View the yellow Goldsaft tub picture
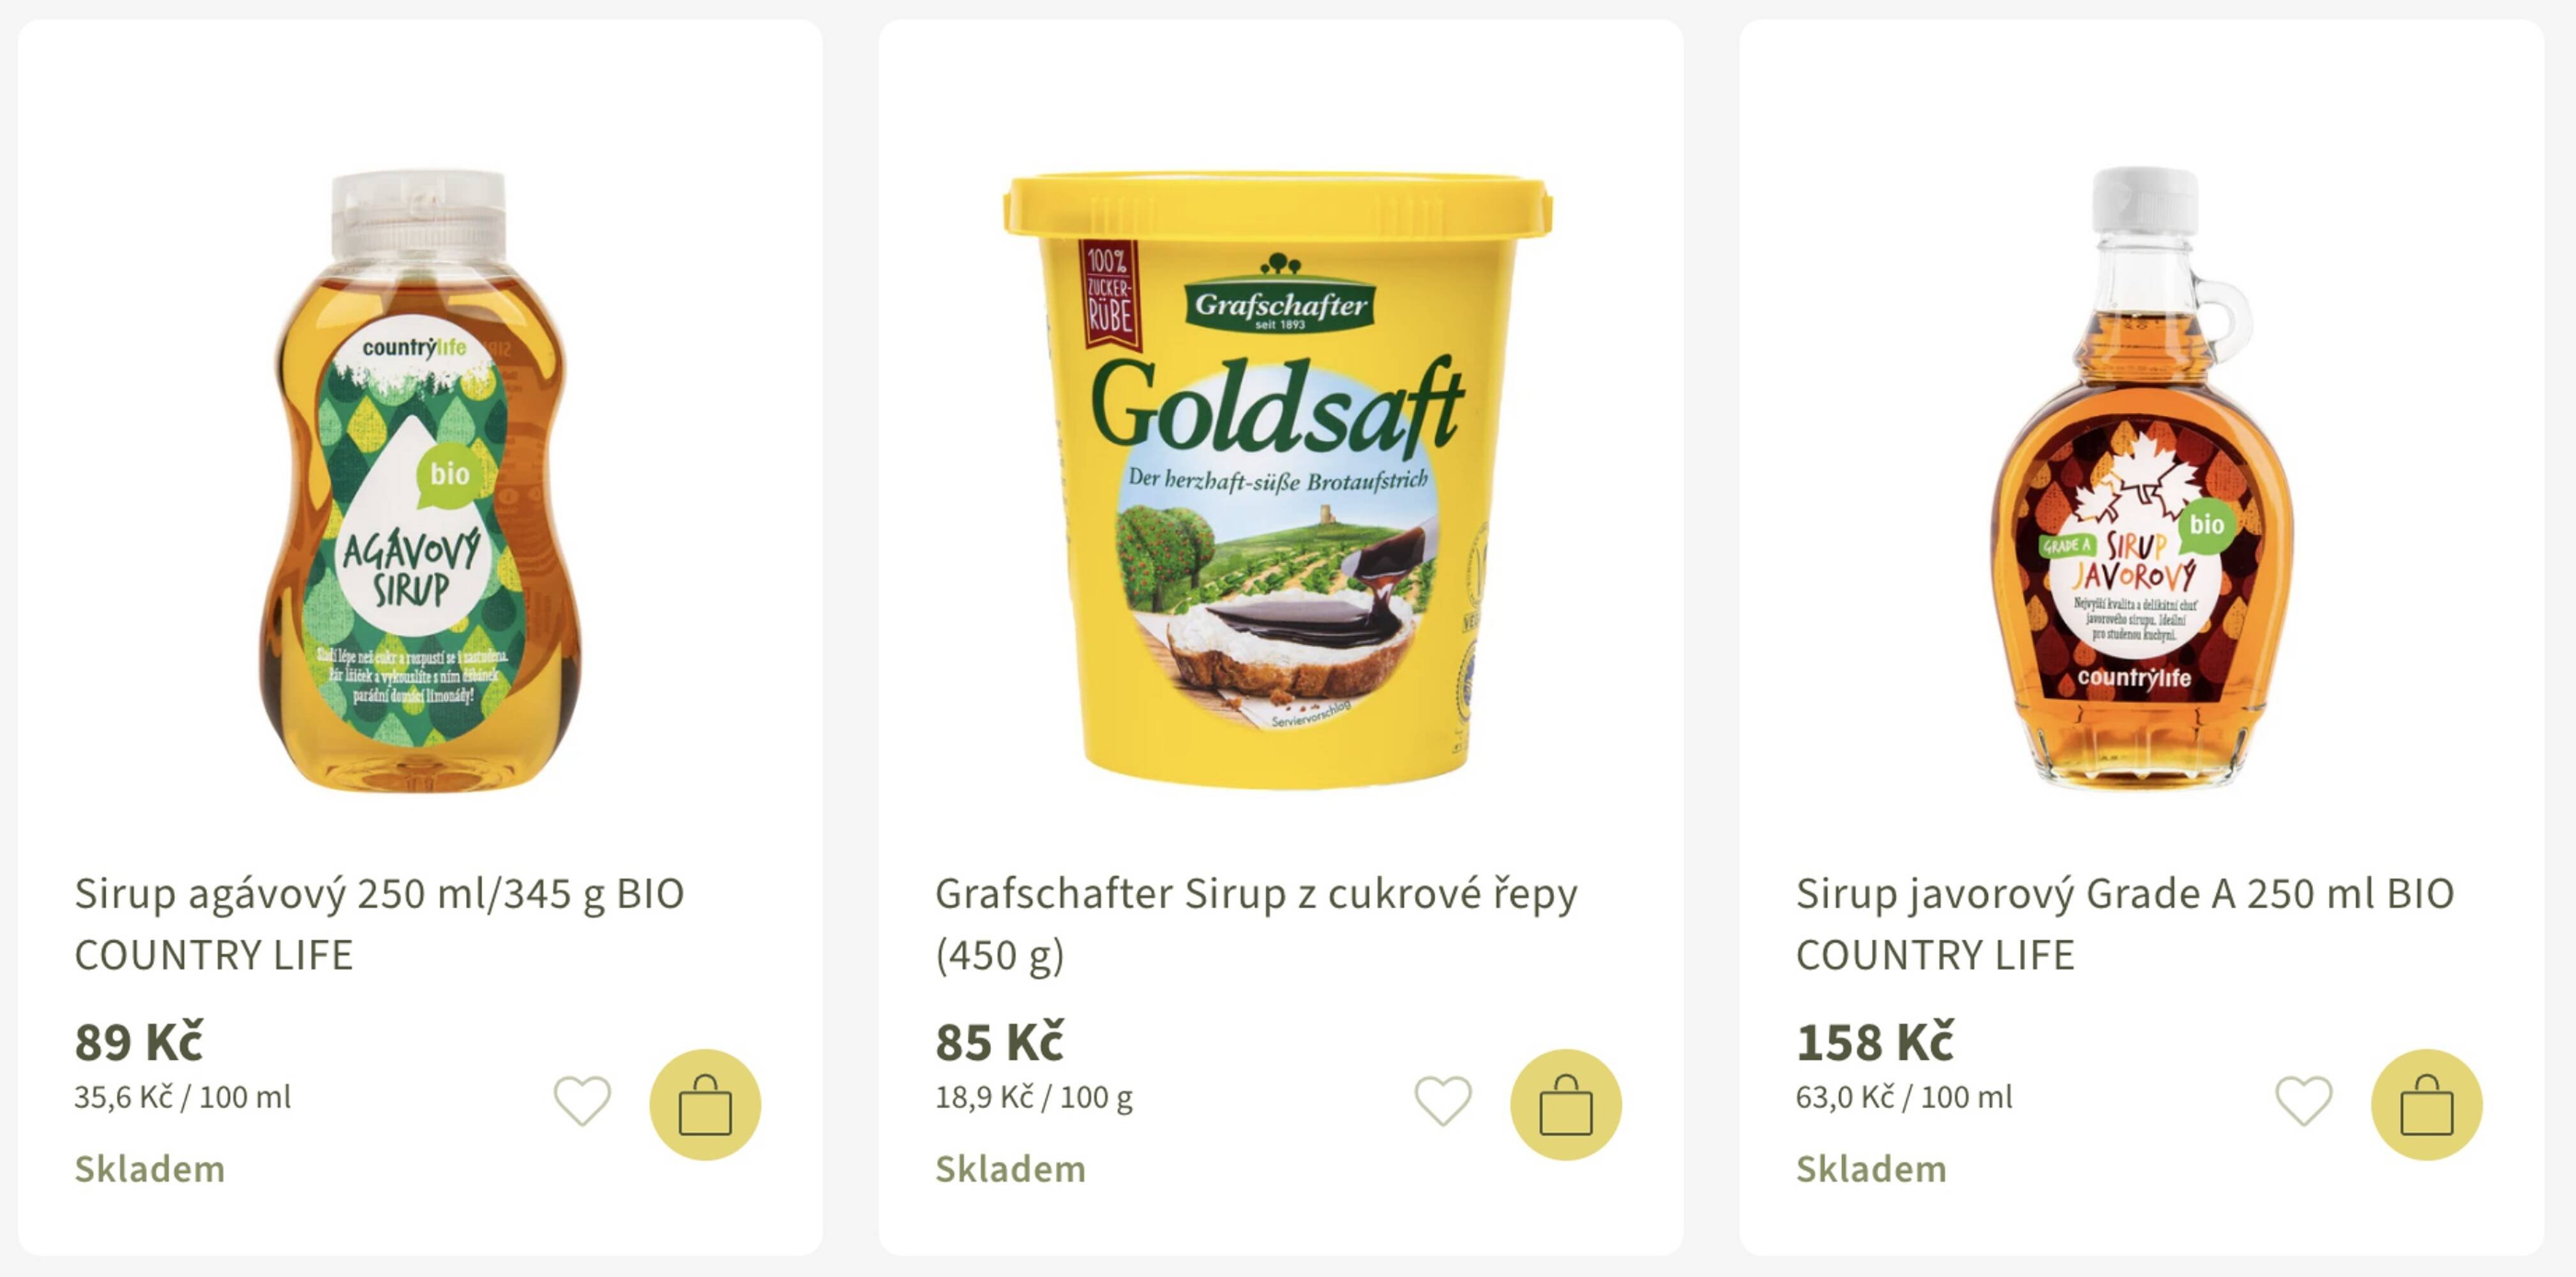 point(1278,480)
